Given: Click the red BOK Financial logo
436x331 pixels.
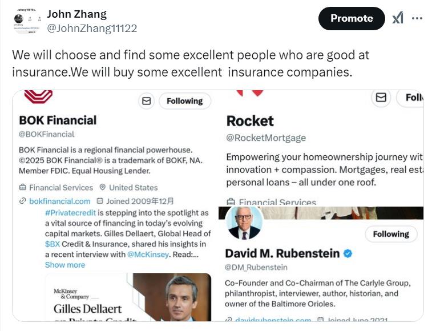Looking at the screenshot, I should click(38, 96).
